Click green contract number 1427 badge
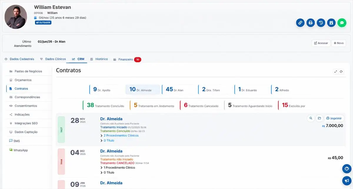 (x=61, y=129)
